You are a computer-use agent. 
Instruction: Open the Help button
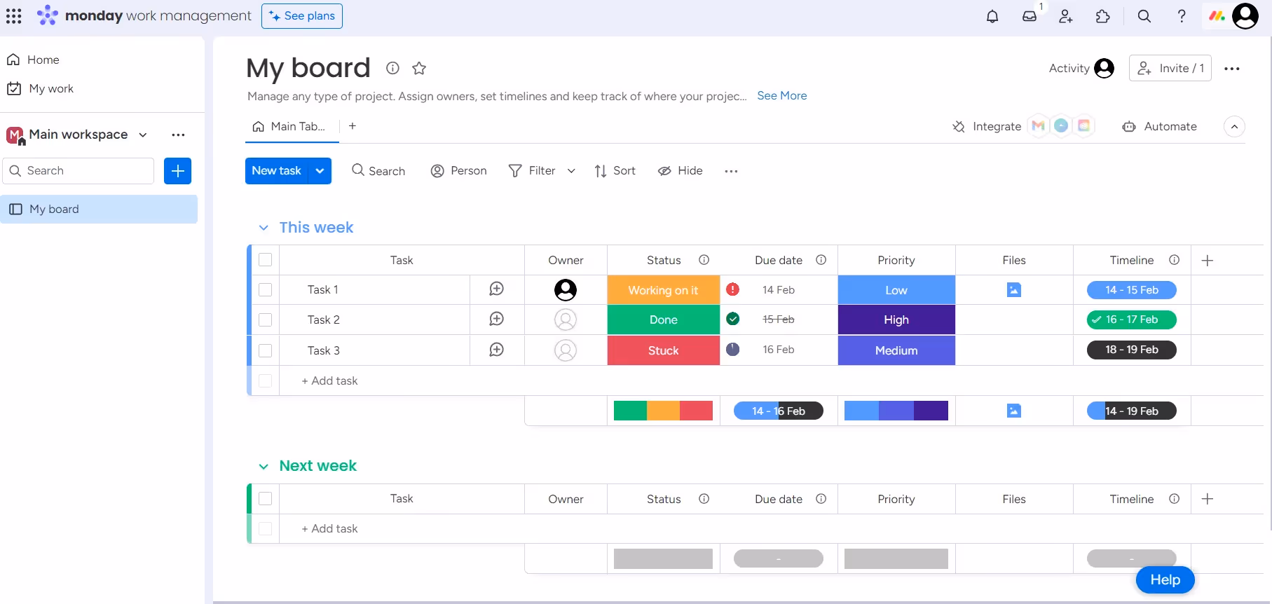click(x=1165, y=579)
